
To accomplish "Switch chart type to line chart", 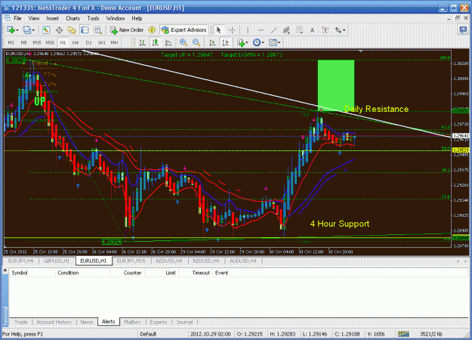I will pyautogui.click(x=168, y=42).
